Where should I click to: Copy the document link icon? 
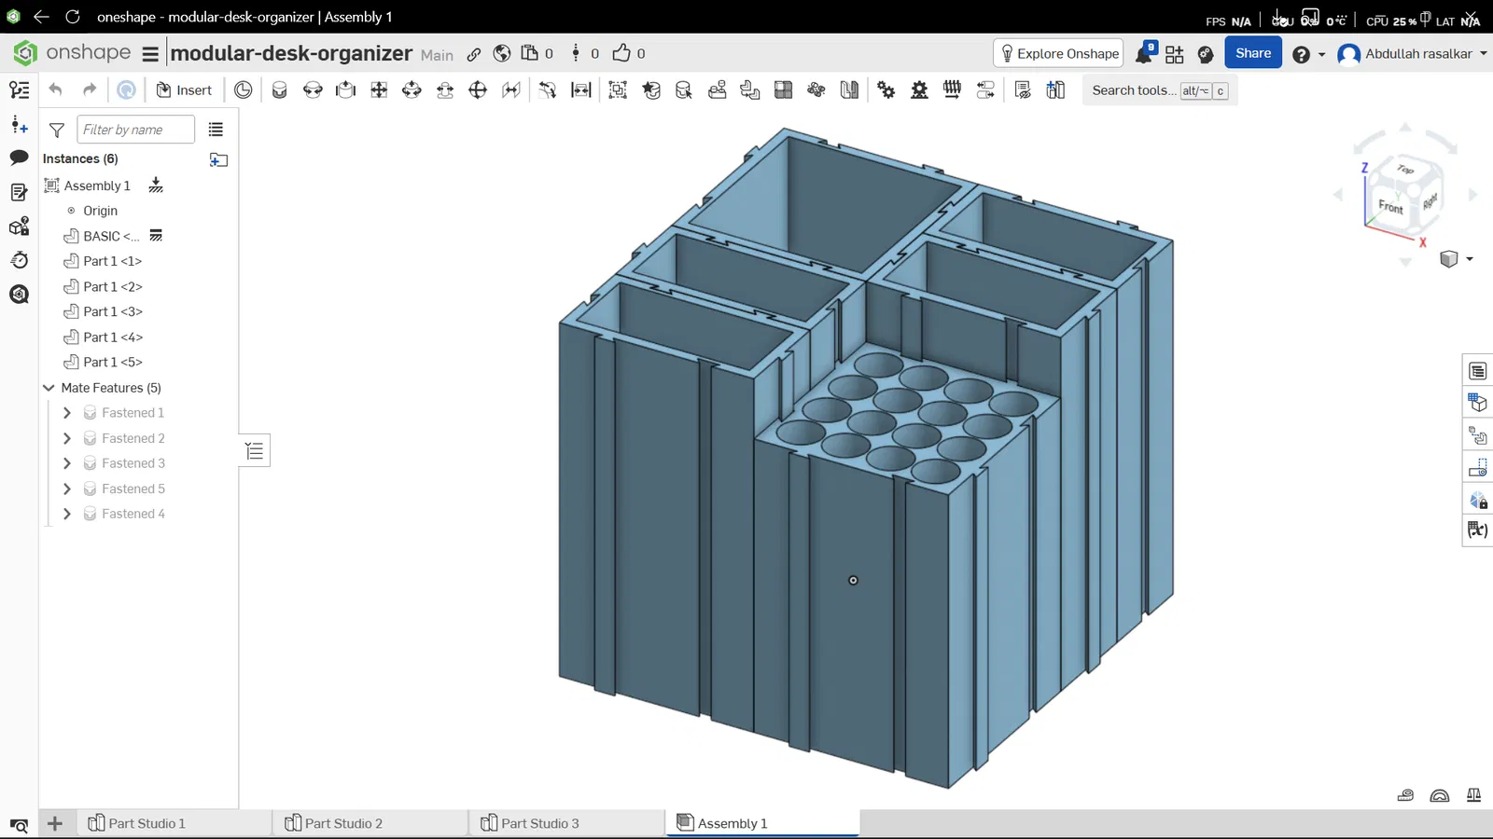474,54
